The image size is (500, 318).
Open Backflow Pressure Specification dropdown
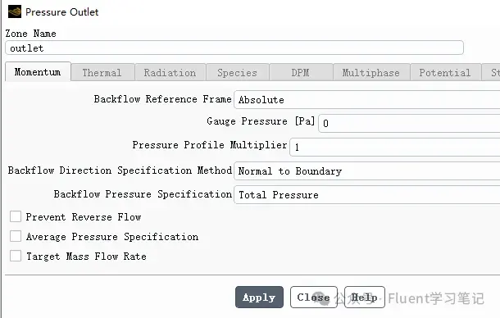click(366, 195)
